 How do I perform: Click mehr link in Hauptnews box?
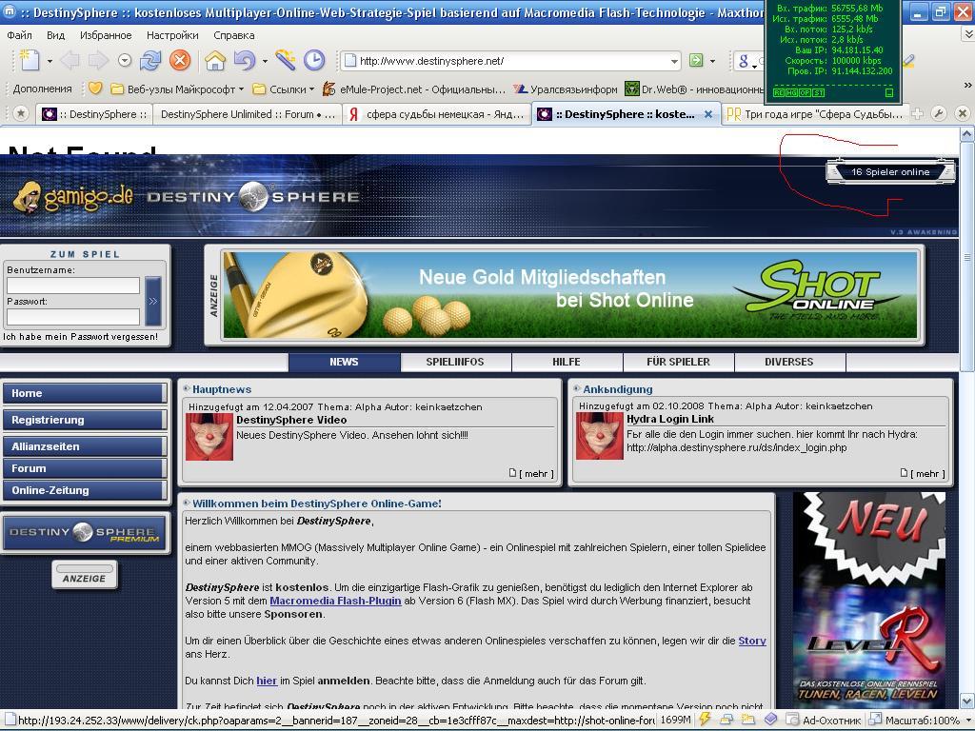536,474
